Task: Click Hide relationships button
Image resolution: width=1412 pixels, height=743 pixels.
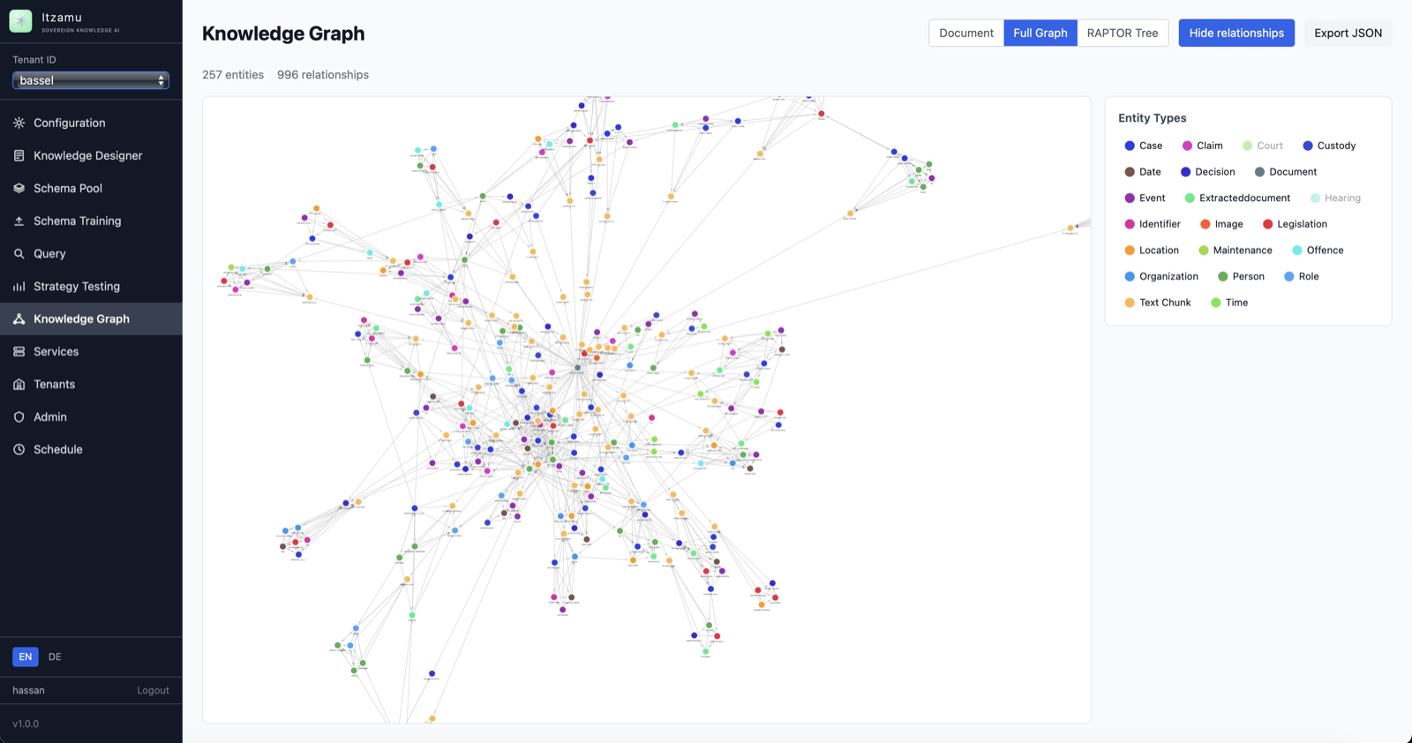Action: tap(1236, 33)
